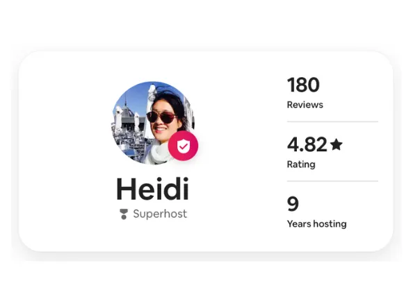Viewport: 413px width, 304px height.
Task: Click the white scarf in the profile photo
Action: tap(161, 154)
